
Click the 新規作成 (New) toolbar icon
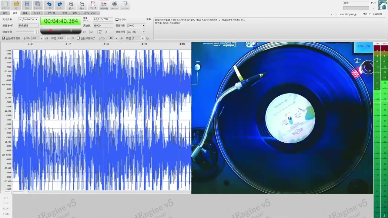pyautogui.click(x=5, y=5)
